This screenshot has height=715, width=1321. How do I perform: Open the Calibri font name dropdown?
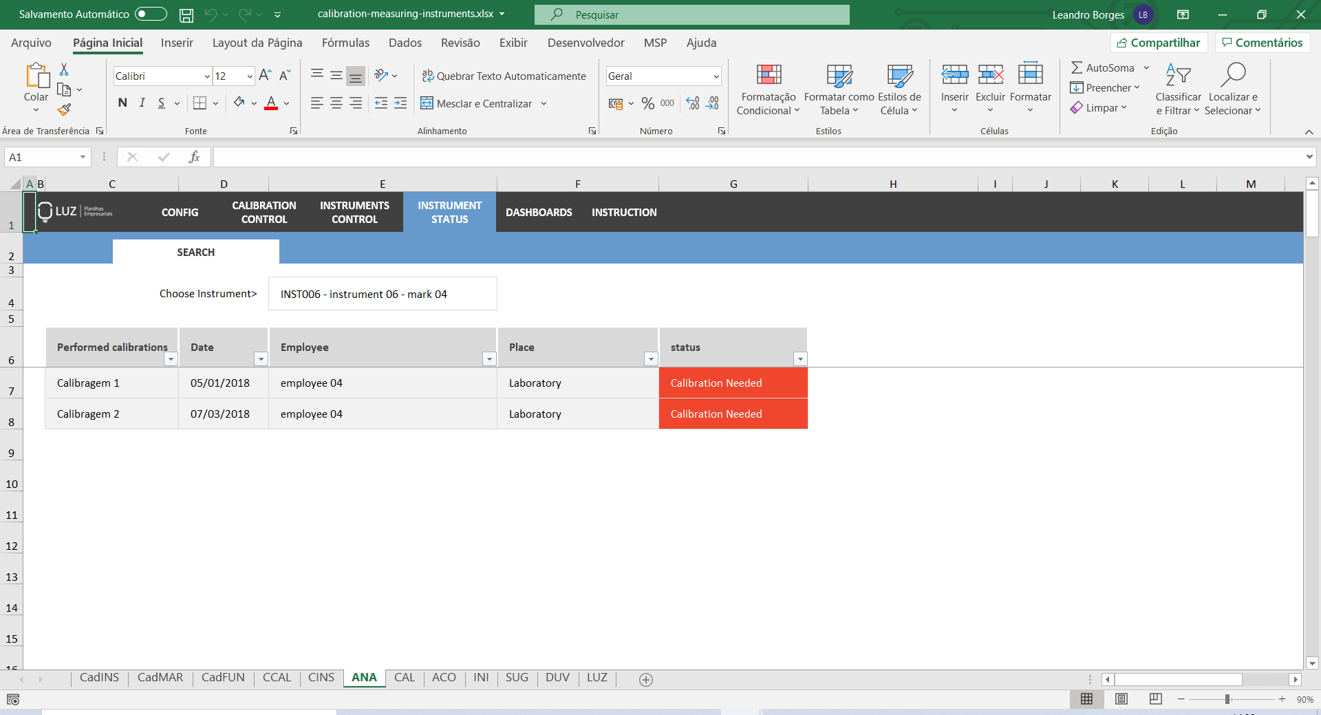point(207,76)
